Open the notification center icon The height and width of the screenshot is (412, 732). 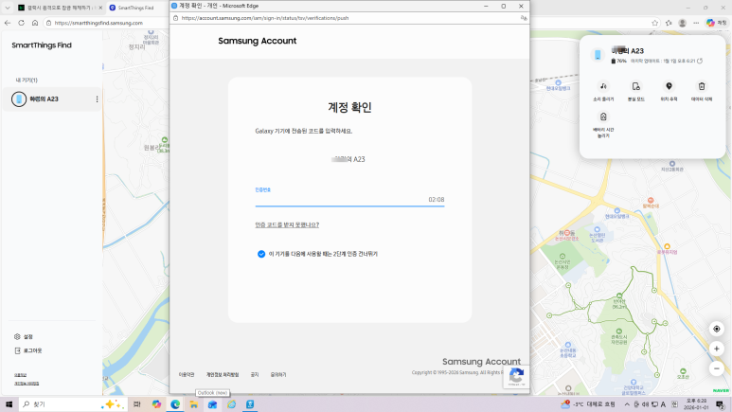click(x=720, y=404)
